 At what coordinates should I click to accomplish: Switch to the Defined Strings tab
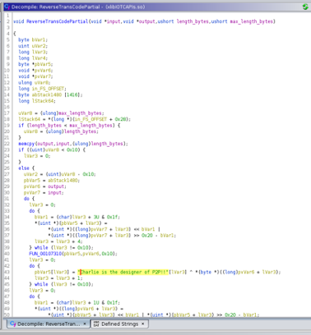pyautogui.click(x=119, y=324)
